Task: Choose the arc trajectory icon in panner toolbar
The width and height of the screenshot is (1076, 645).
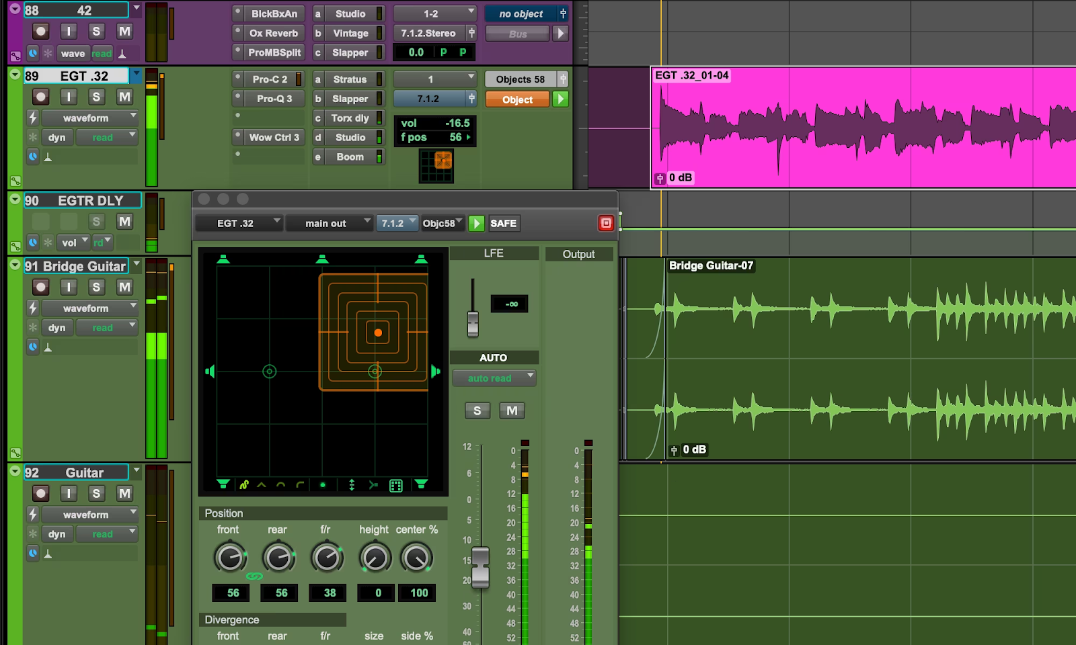Action: [x=280, y=484]
